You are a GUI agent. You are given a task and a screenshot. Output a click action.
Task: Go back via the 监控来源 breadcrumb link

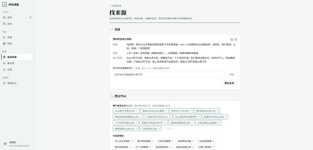click(115, 6)
